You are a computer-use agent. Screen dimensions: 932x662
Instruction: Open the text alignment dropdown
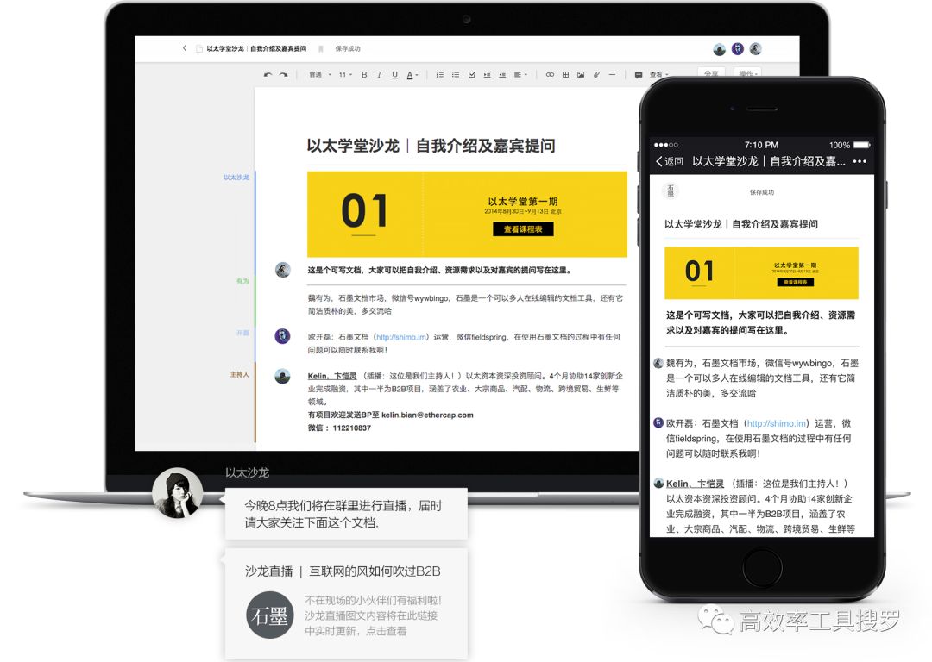(520, 75)
